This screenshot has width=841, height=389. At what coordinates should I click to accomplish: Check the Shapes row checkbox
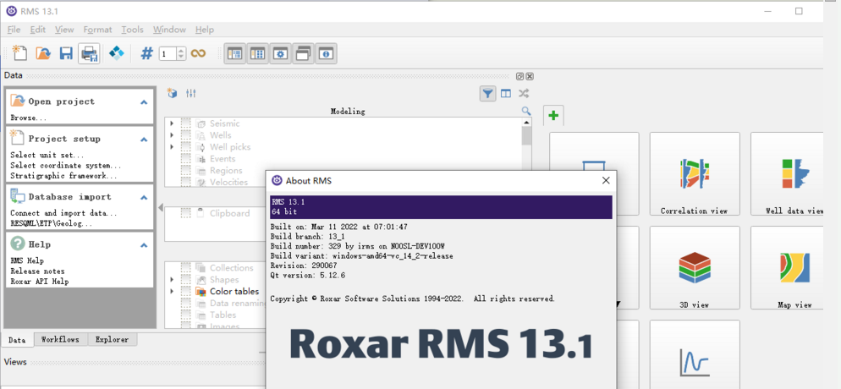tap(185, 280)
